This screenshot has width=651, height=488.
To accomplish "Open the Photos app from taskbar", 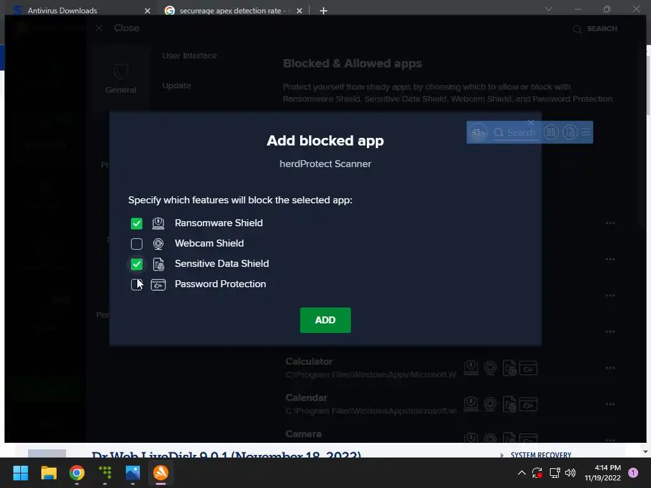I will 133,473.
